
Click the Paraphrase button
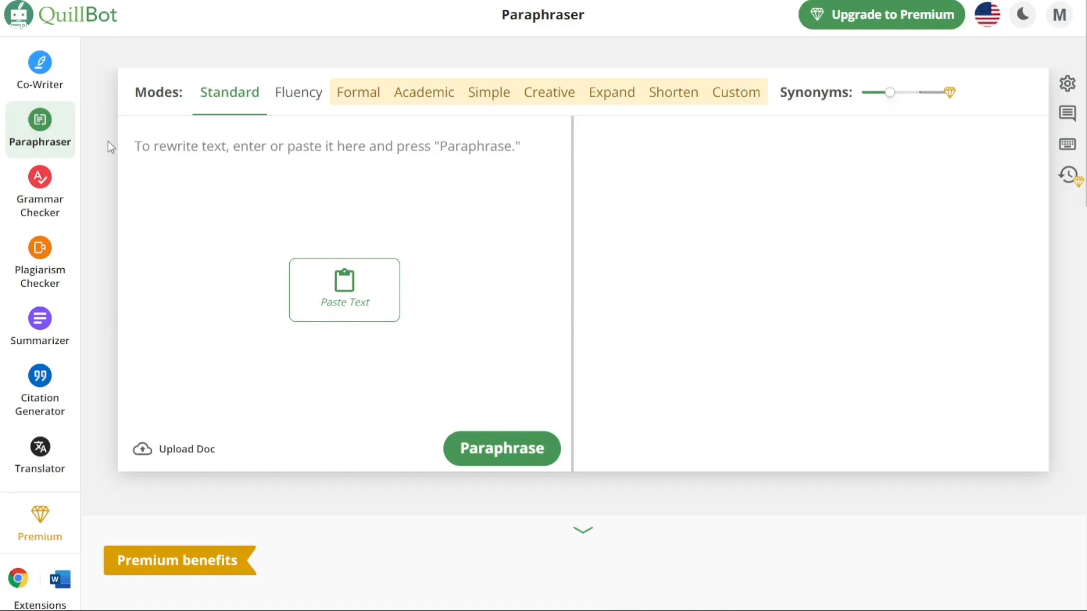[x=502, y=448]
